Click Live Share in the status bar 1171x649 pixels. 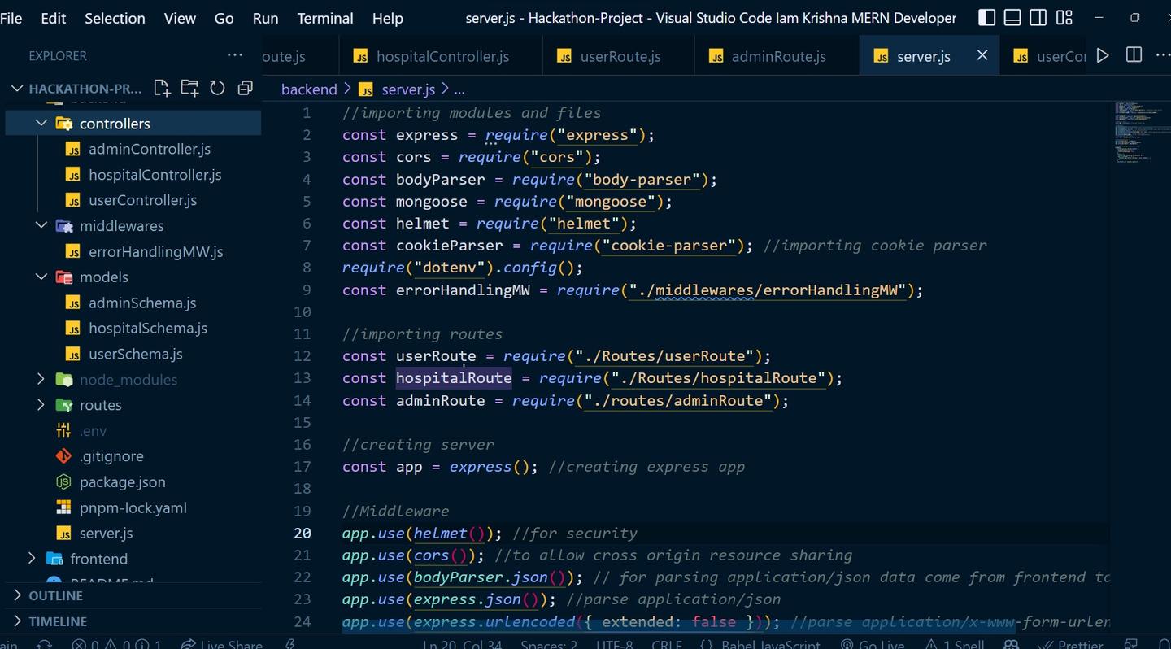tap(222, 644)
